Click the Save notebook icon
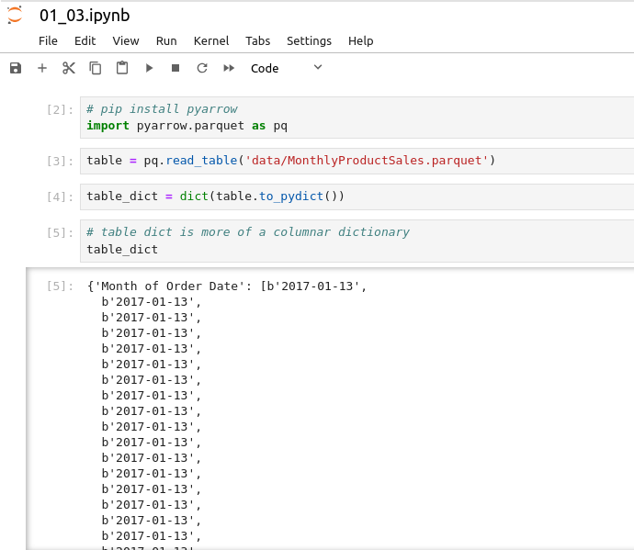 (x=15, y=68)
